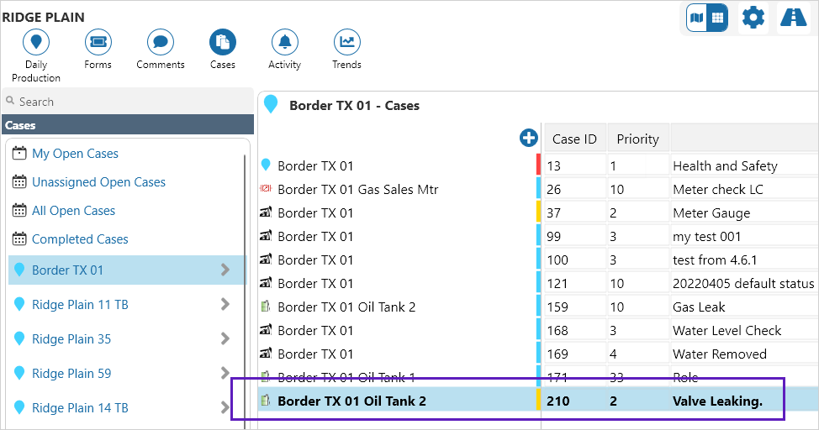Open the Activity bell icon
This screenshot has width=819, height=430.
tap(284, 43)
